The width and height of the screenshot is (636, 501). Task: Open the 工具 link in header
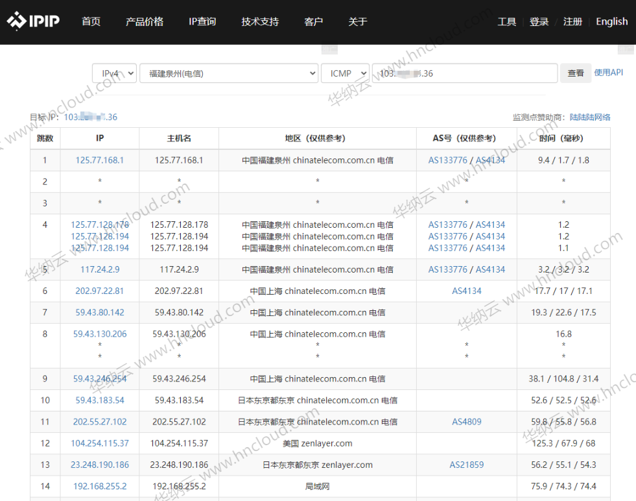point(506,21)
